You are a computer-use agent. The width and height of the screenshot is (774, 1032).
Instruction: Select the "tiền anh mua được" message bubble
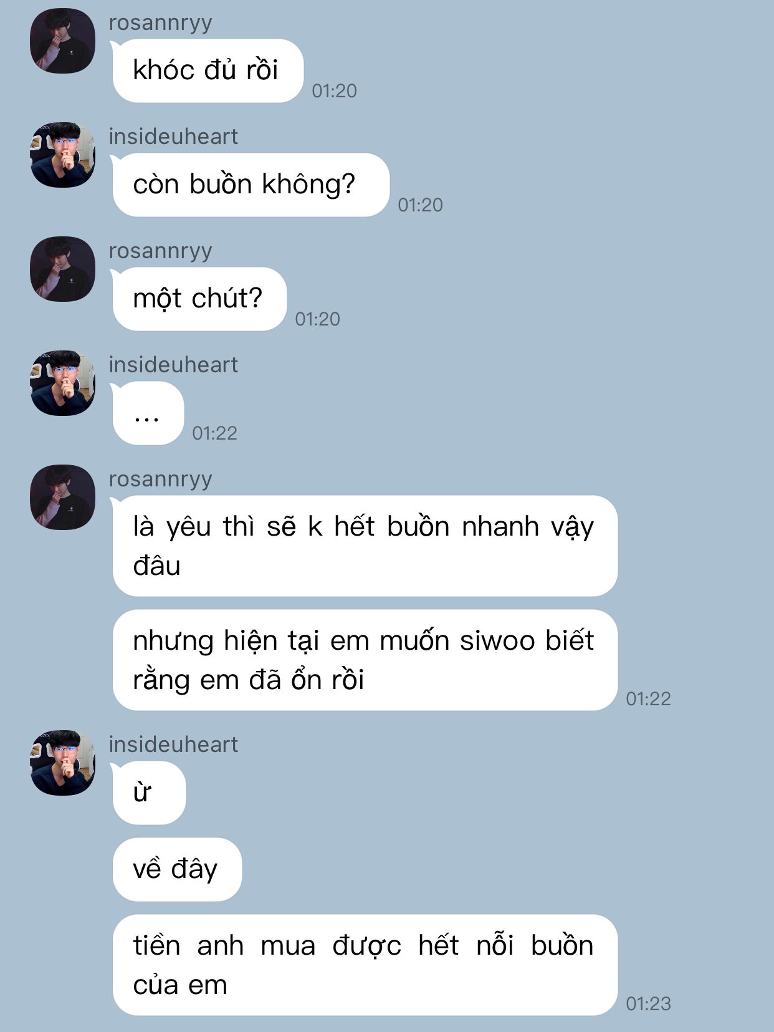[x=365, y=965]
